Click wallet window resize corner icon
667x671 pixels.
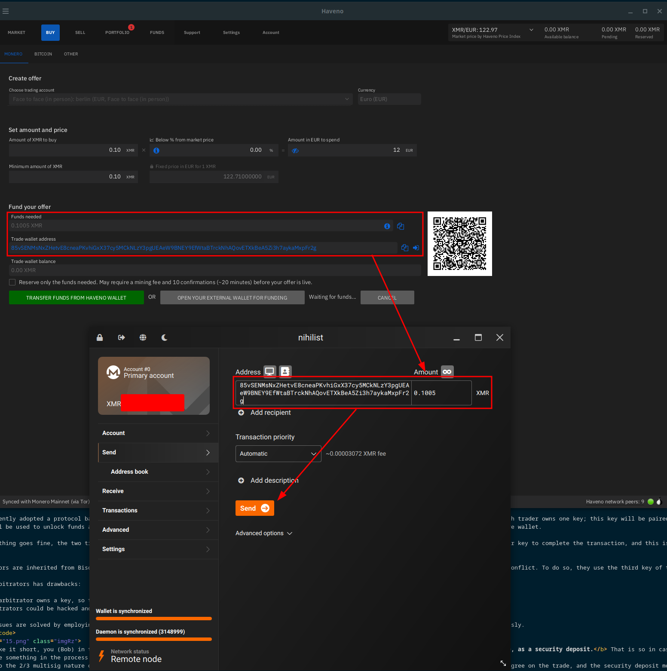(x=503, y=663)
